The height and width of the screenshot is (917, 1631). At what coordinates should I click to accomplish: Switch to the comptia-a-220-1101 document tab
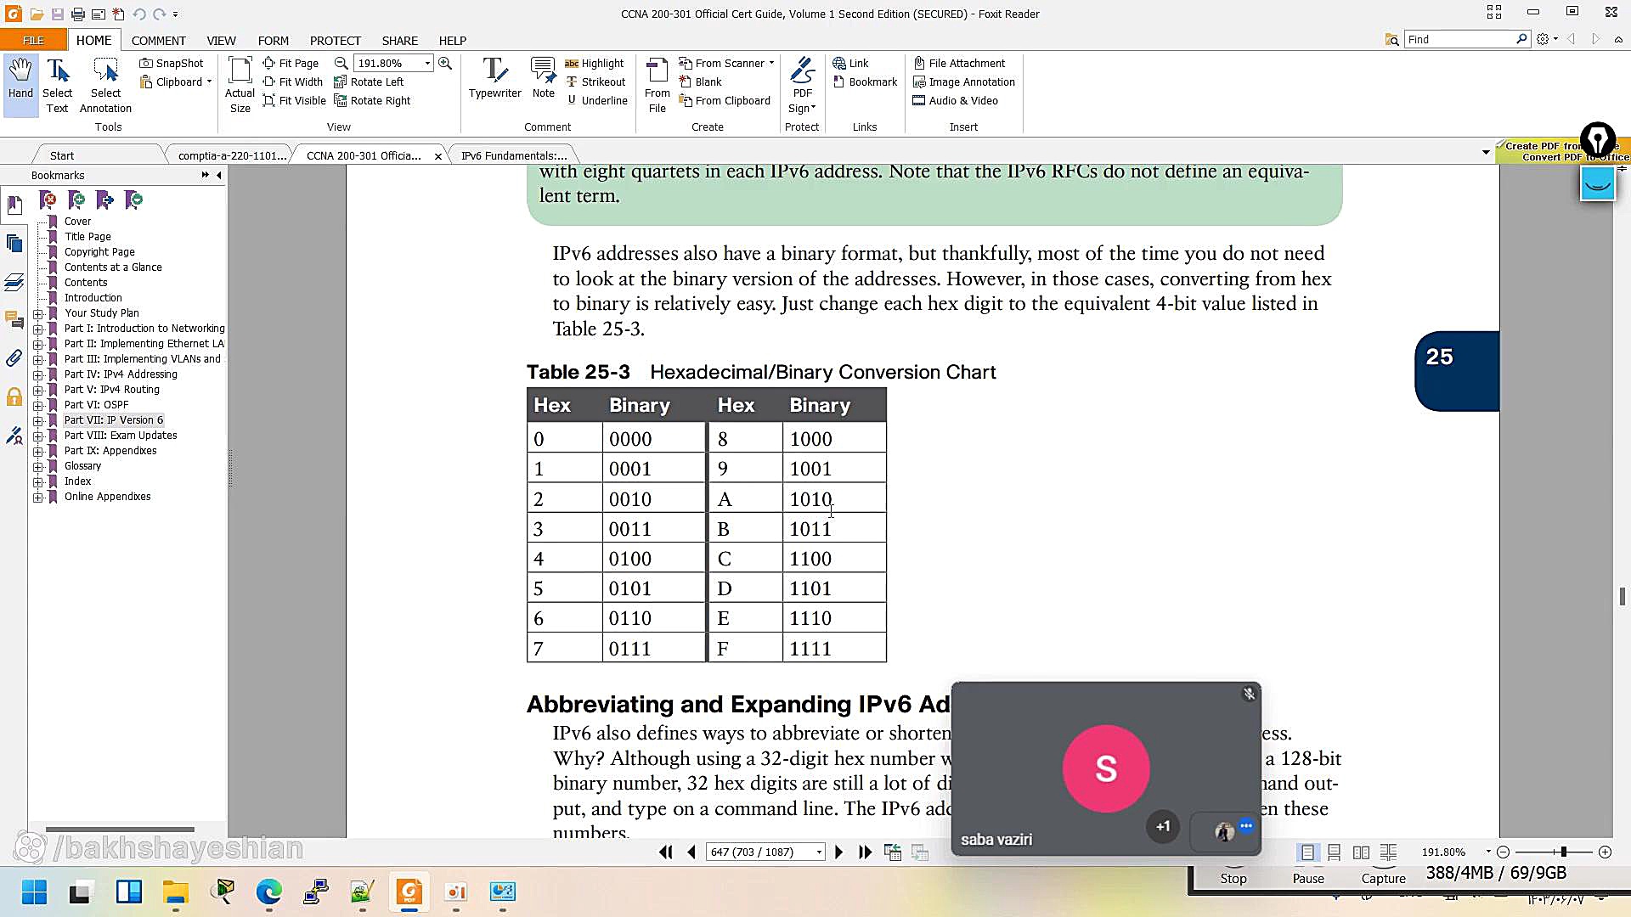click(x=232, y=155)
